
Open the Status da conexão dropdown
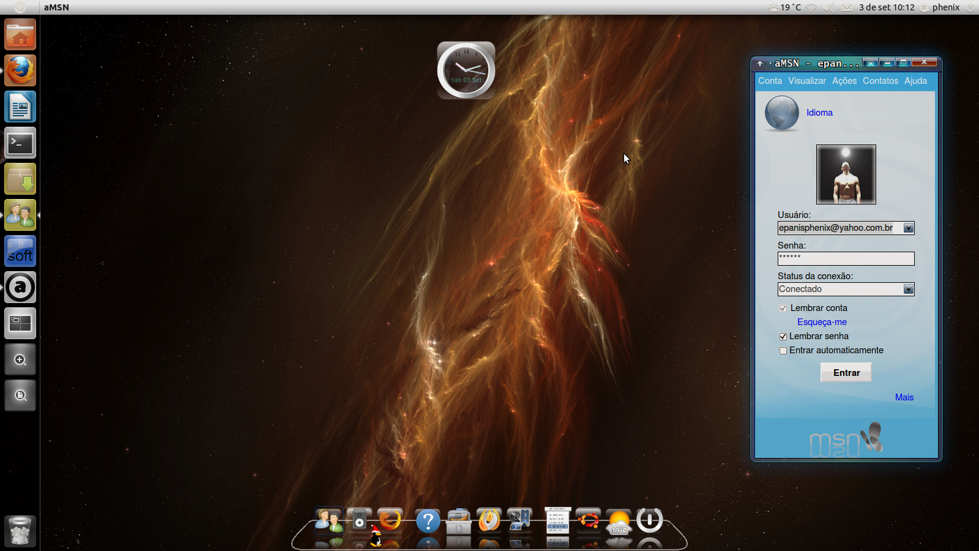coord(846,289)
